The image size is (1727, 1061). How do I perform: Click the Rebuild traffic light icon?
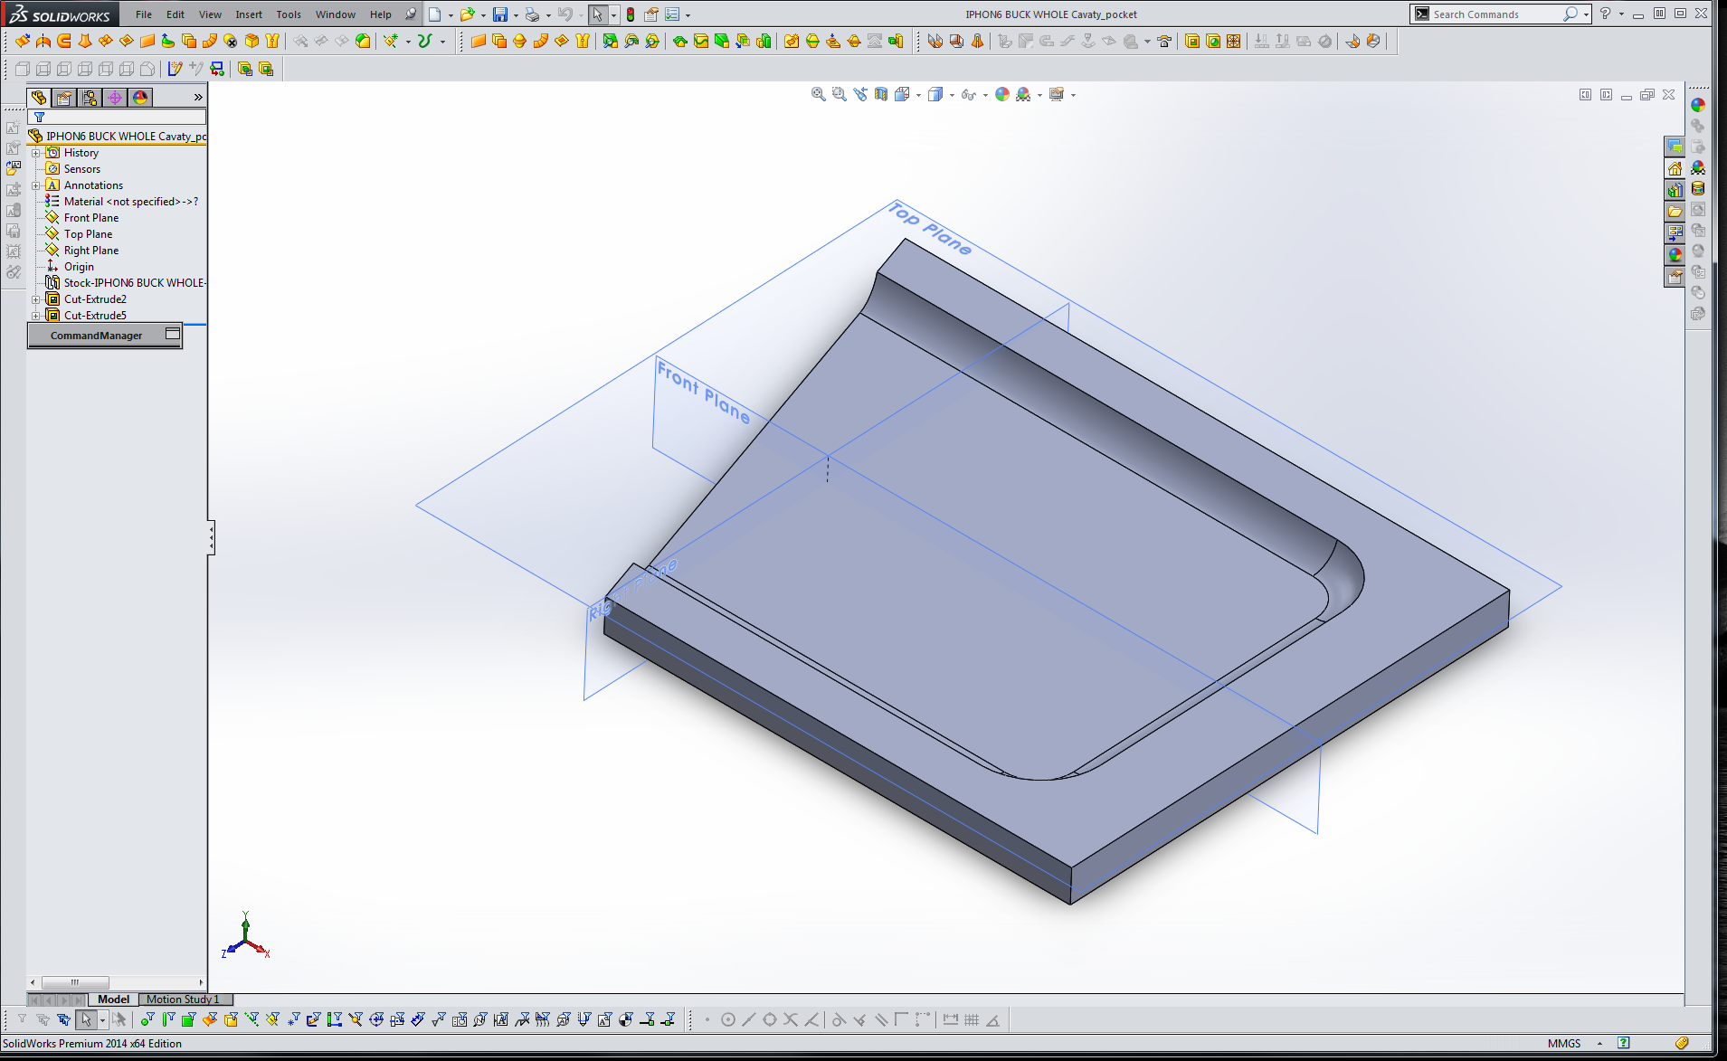pos(631,14)
